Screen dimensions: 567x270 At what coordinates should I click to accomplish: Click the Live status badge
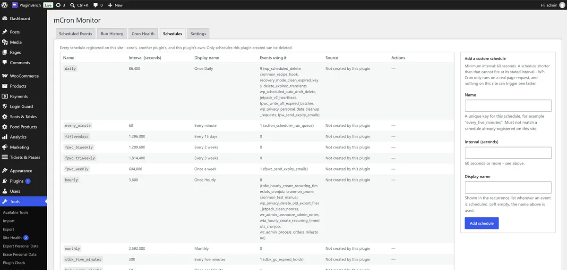(48, 5)
